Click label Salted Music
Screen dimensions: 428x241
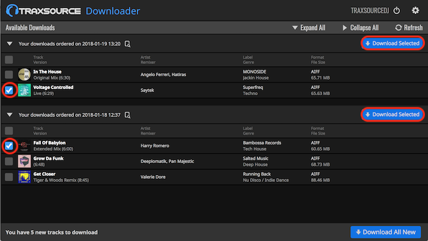256,158
